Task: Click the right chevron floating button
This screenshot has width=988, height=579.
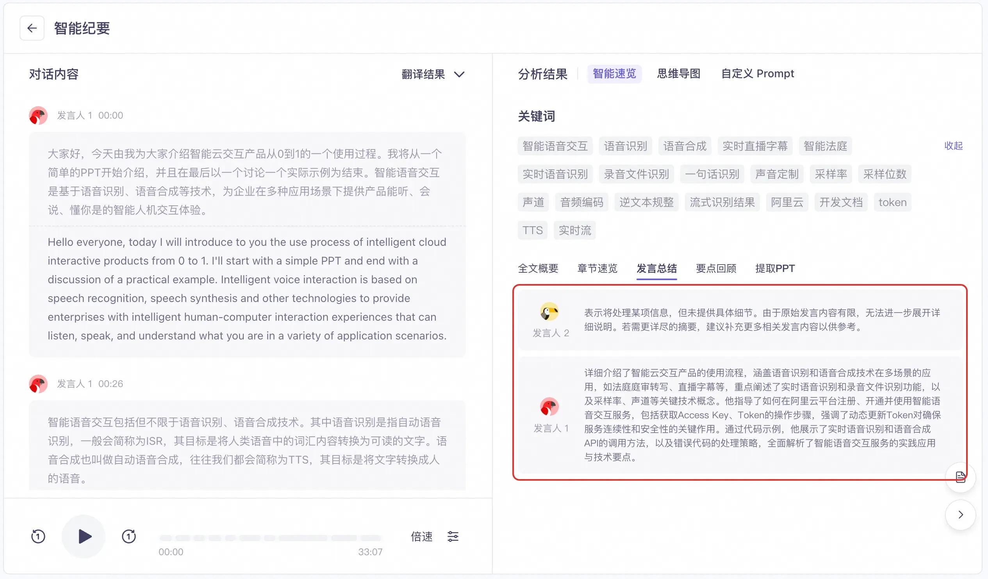Action: [960, 515]
